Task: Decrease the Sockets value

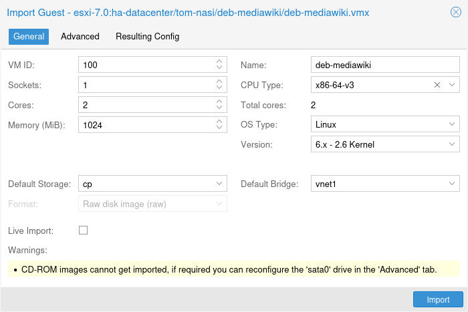Action: 219,88
